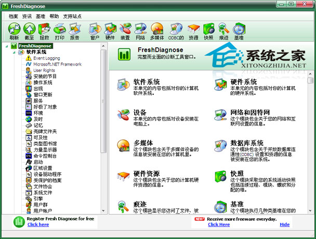Open the 帮助 menu
This screenshot has width=316, height=239.
tap(54, 16)
